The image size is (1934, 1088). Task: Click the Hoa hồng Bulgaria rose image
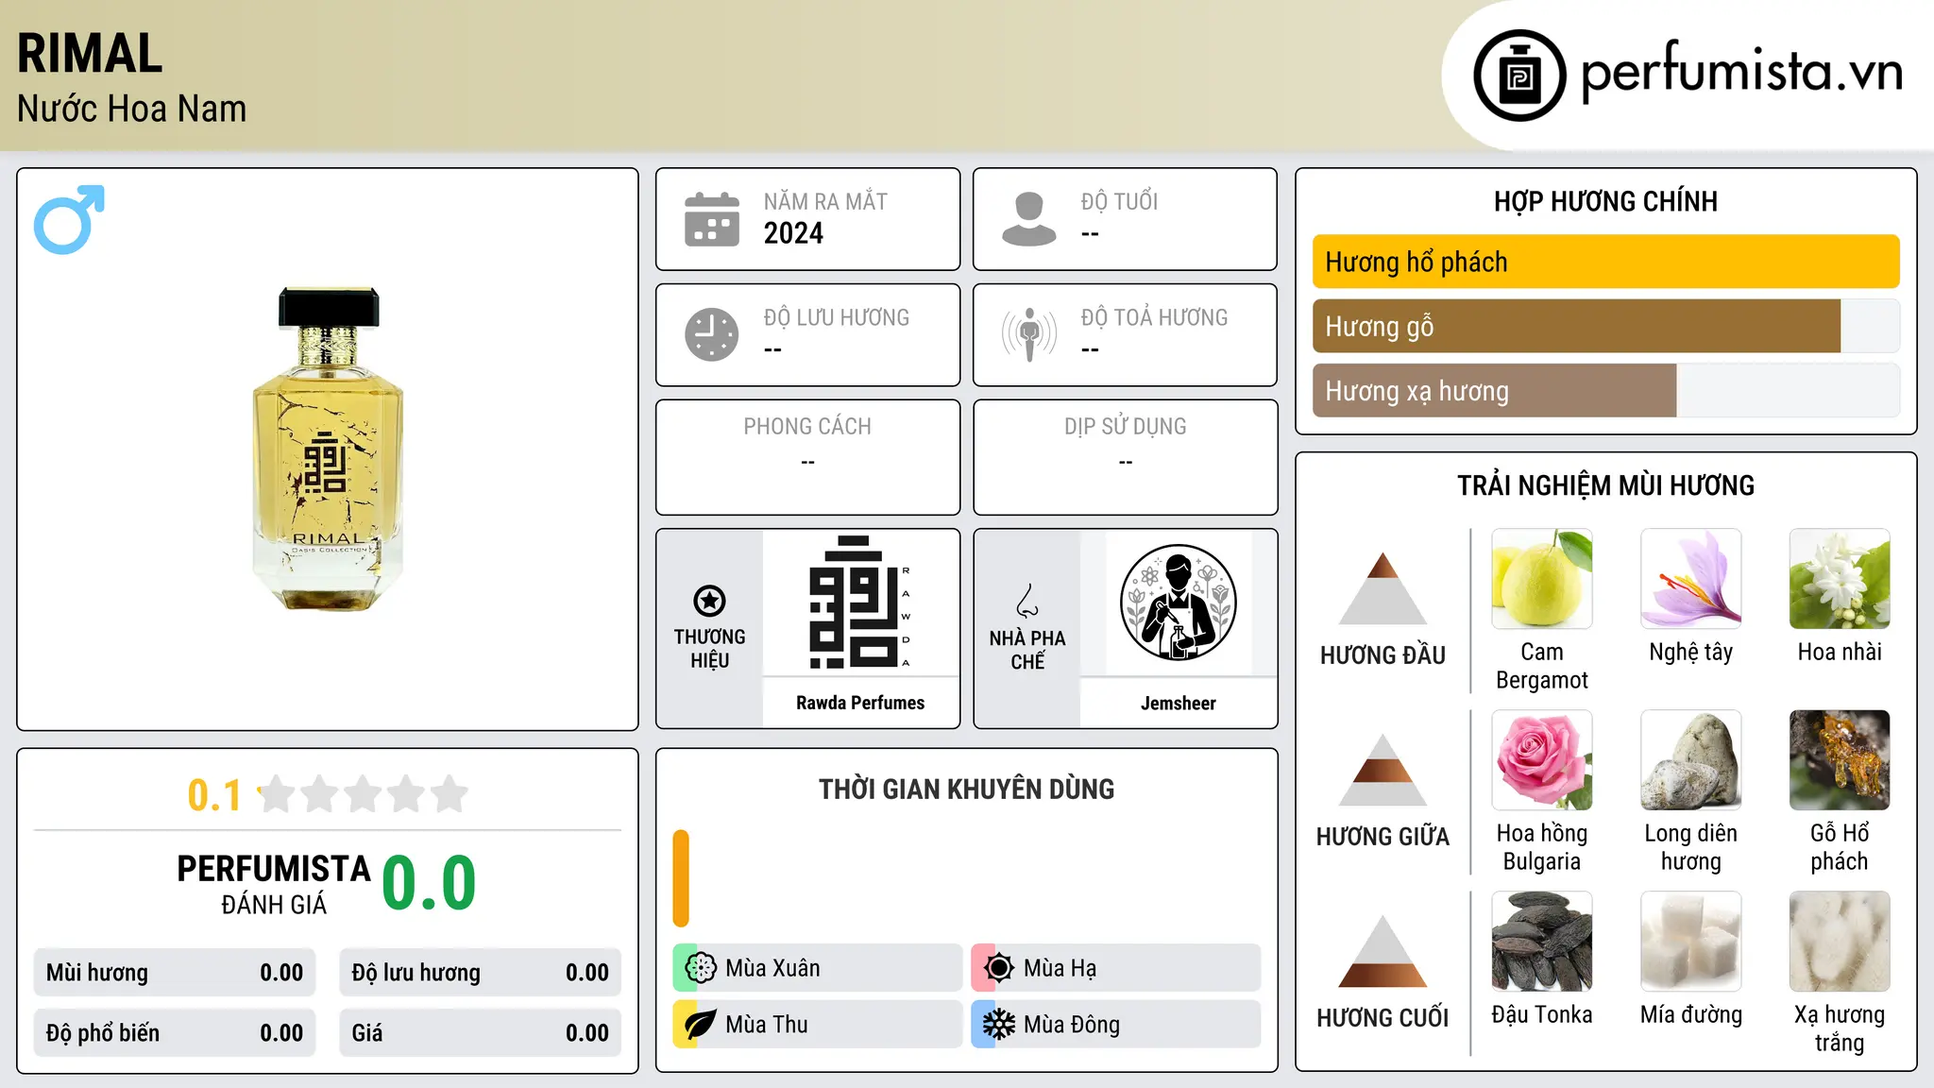point(1542,760)
